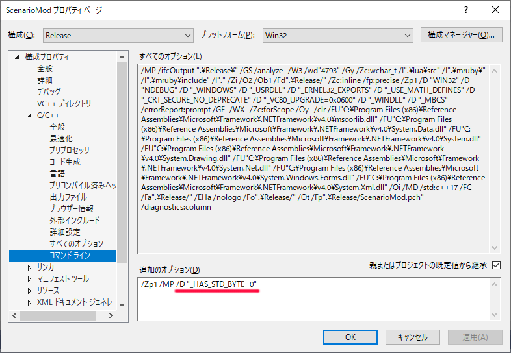Open the プラットフォーム Win32 dropdown

click(x=337, y=35)
